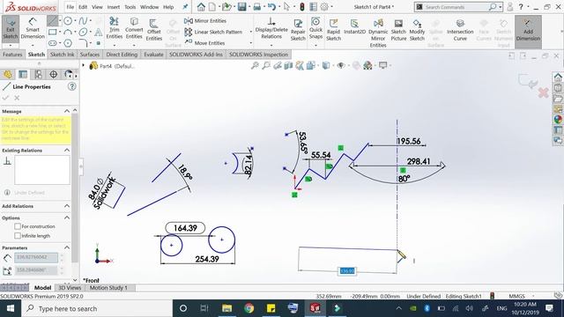Viewport: 564px width, 317px height.
Task: Cancel sketch with red X corner
Action: pos(543,92)
